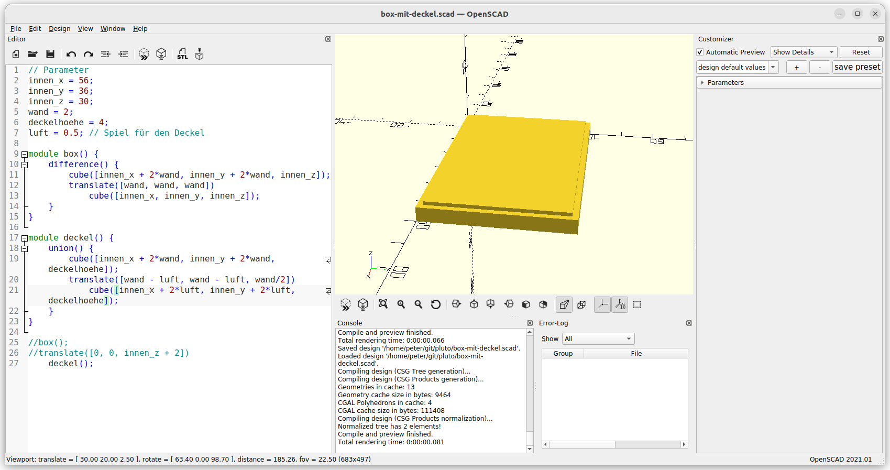This screenshot has width=890, height=470.
Task: Zoom out of the 3D view
Action: click(419, 304)
